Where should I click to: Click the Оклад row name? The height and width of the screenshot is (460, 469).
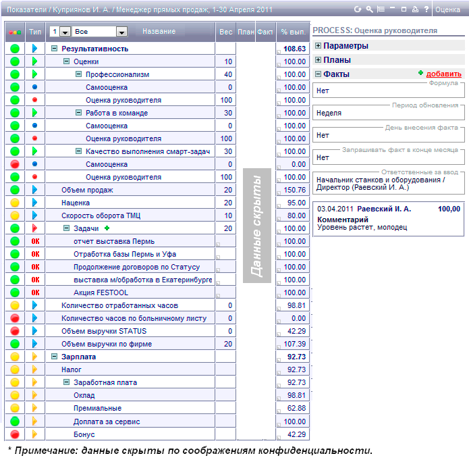click(84, 395)
